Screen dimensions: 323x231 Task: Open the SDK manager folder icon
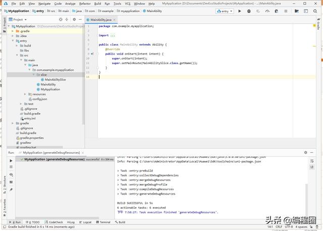[x=297, y=11]
